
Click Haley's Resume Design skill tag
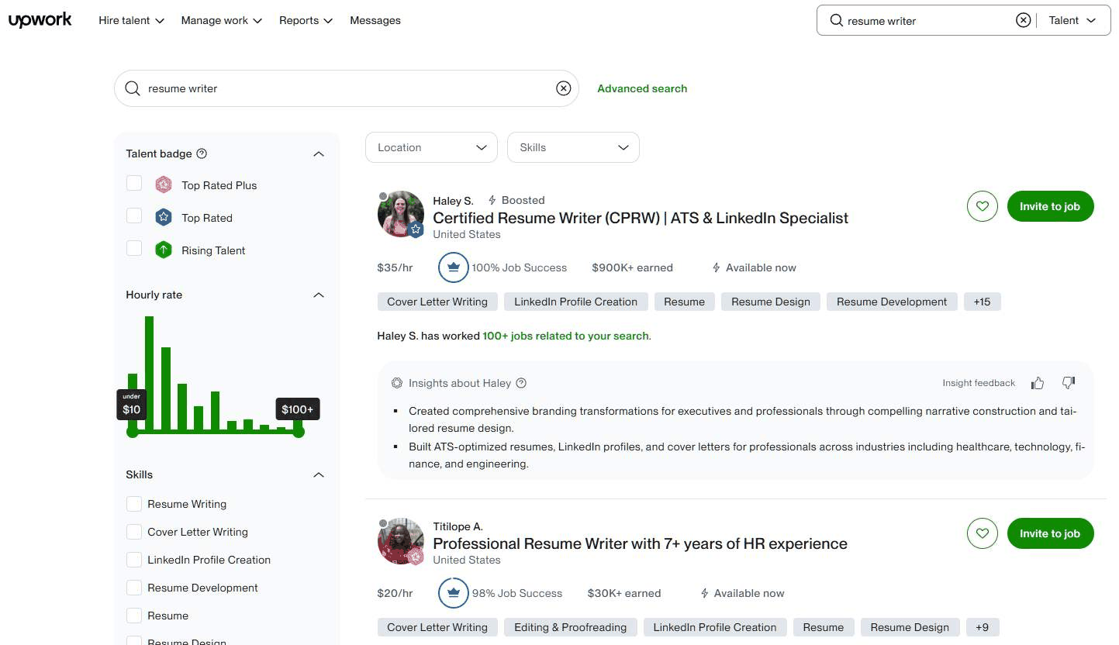(771, 302)
